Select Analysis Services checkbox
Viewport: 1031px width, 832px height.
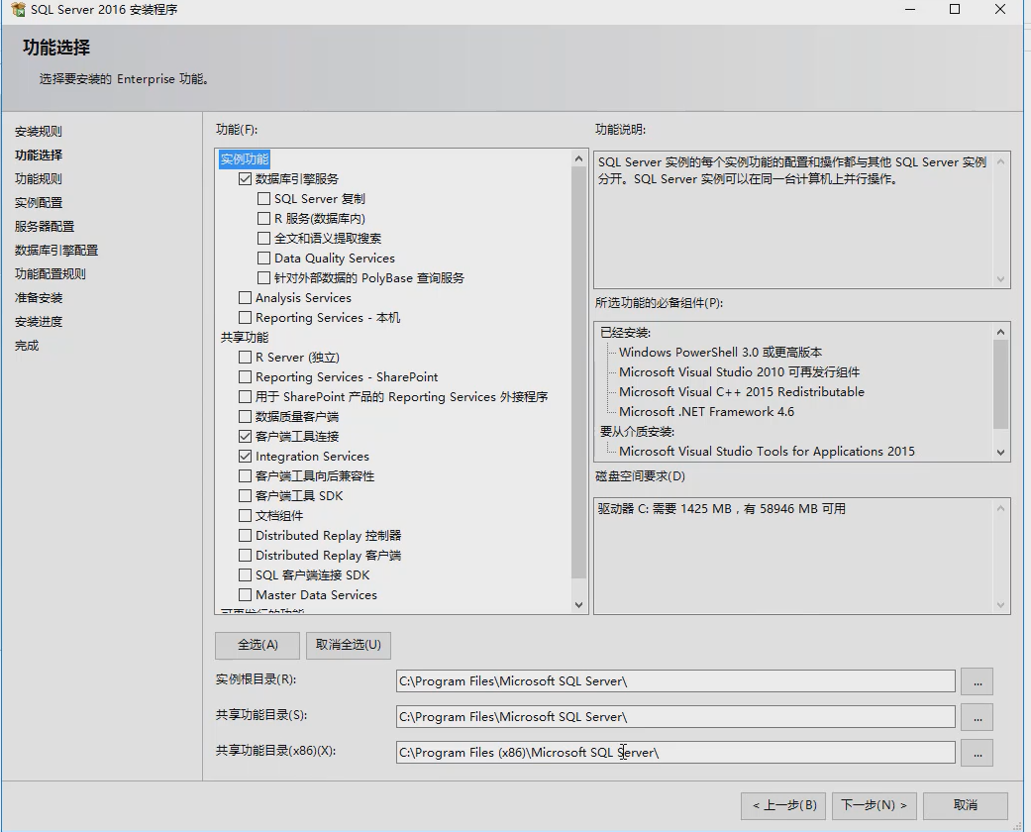click(x=245, y=298)
